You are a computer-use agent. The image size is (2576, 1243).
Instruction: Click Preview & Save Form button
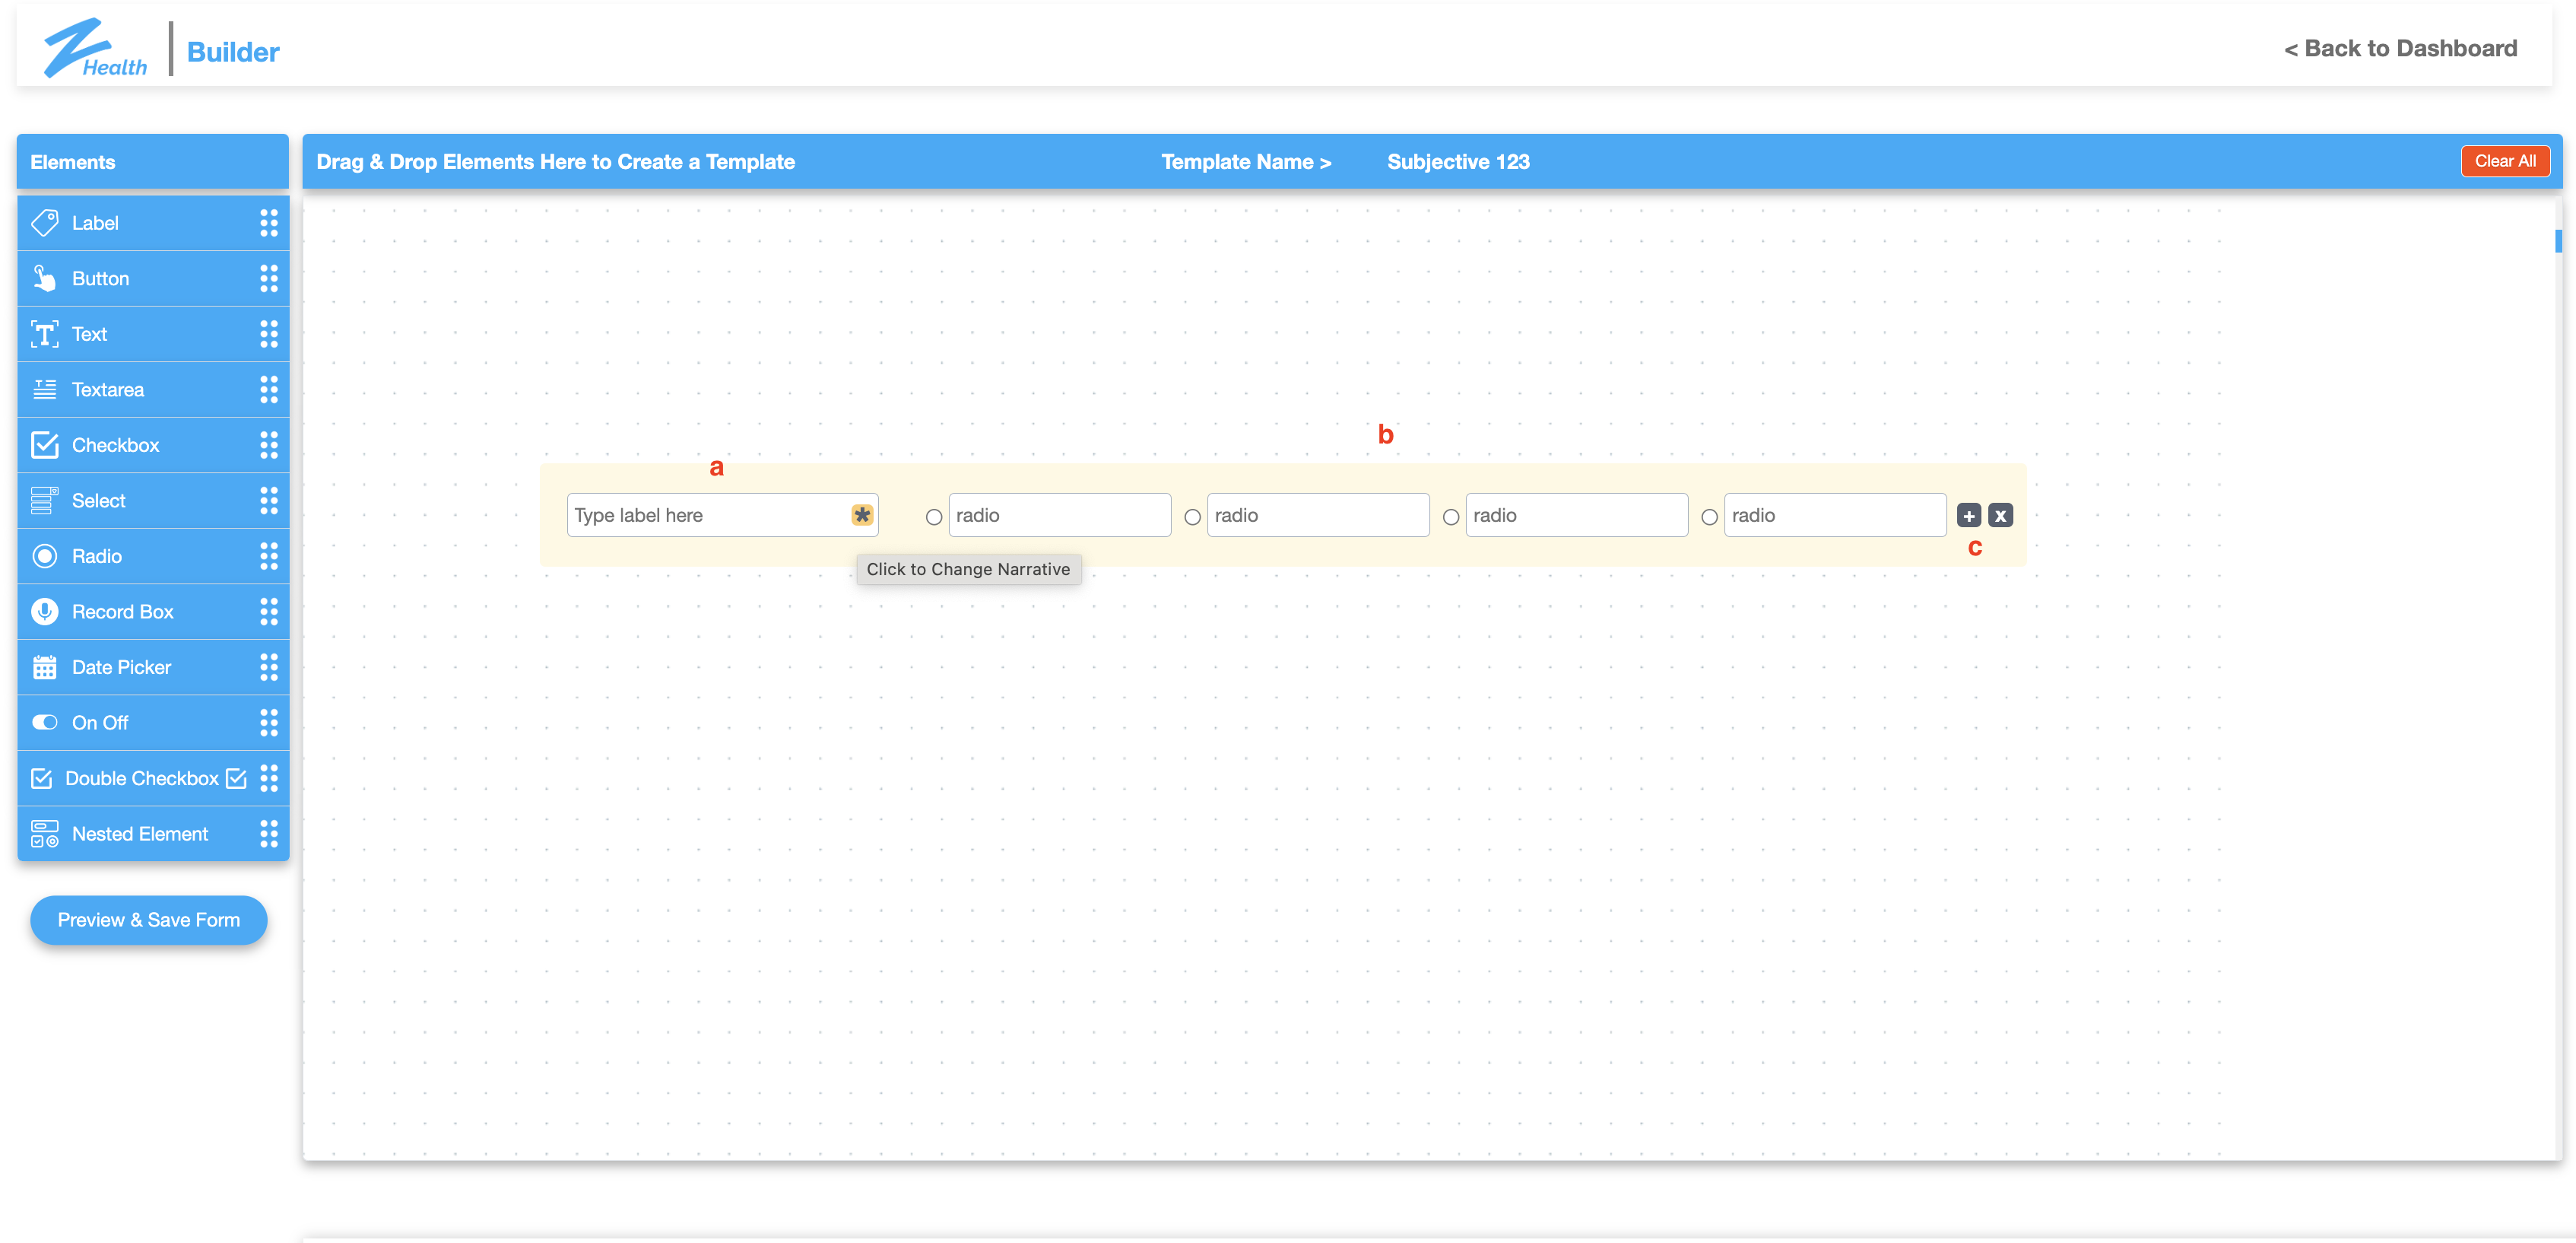pos(149,920)
